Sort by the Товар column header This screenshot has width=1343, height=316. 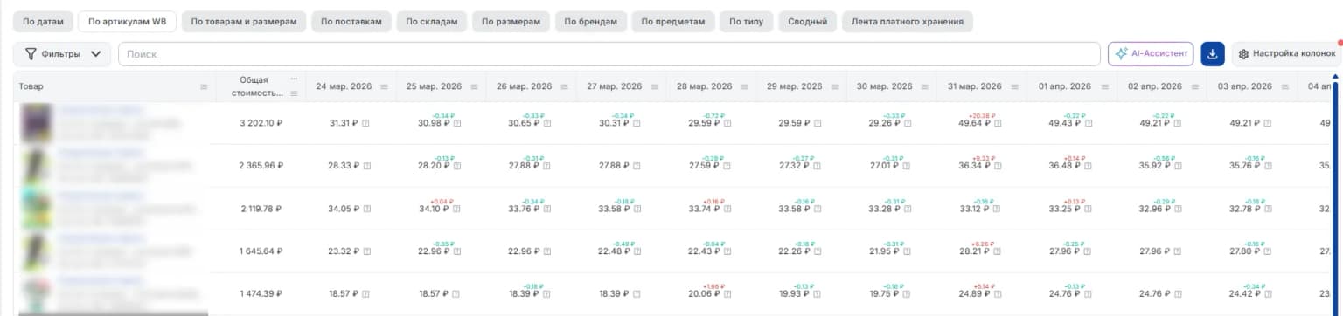[31, 86]
